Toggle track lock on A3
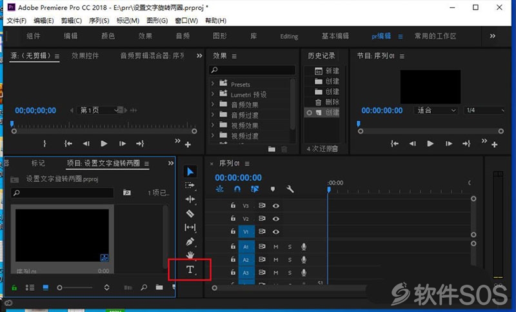This screenshot has height=312, width=516. click(x=233, y=272)
